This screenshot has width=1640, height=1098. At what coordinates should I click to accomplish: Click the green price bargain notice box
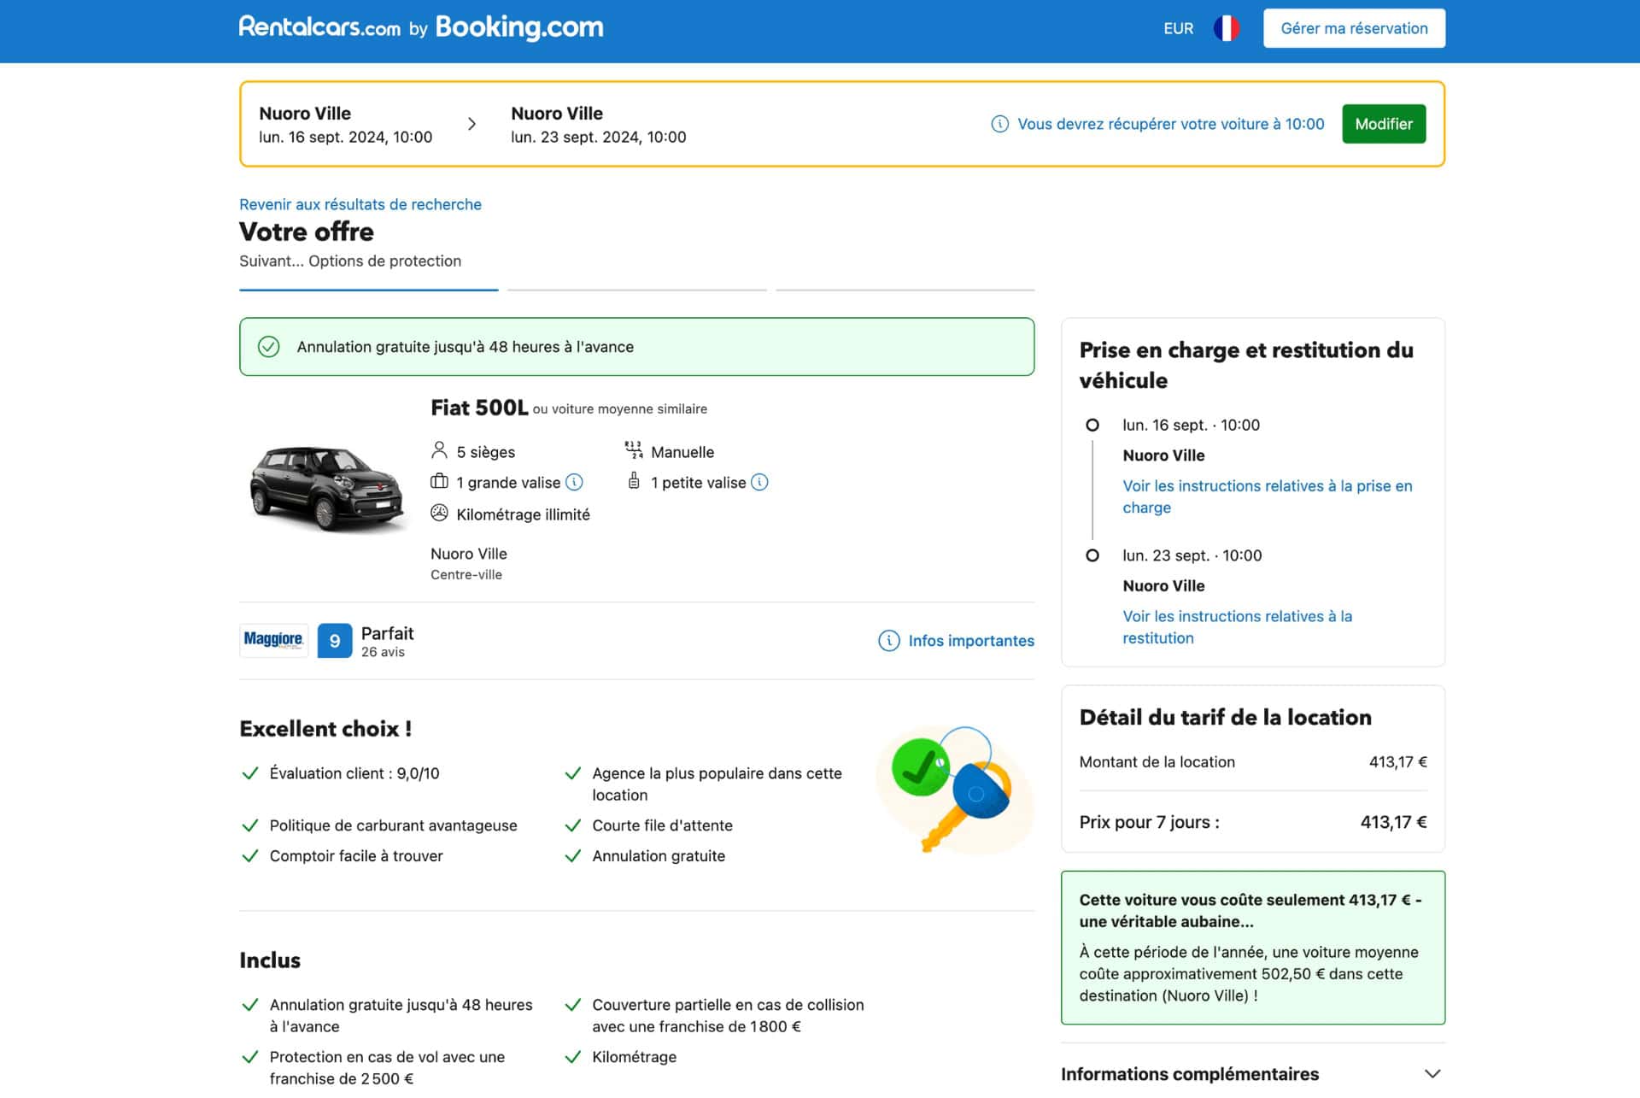(x=1253, y=948)
